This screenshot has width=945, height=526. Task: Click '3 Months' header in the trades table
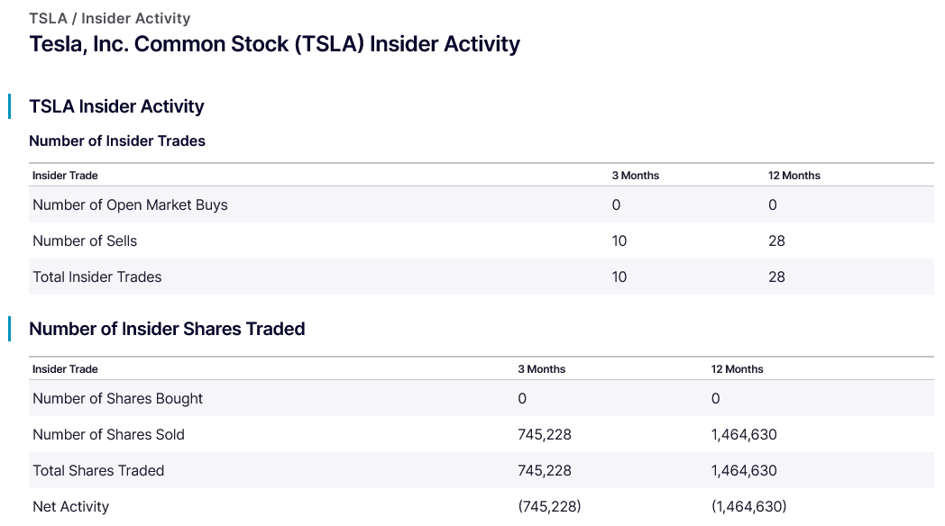point(635,175)
